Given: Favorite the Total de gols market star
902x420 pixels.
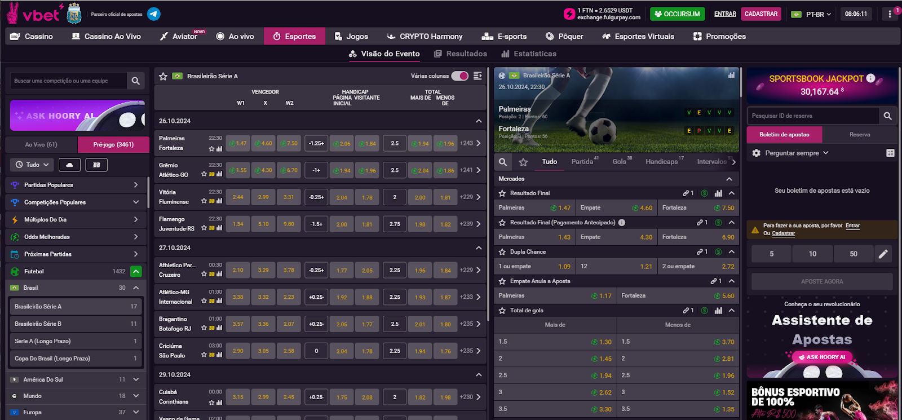Looking at the screenshot, I should coord(502,310).
